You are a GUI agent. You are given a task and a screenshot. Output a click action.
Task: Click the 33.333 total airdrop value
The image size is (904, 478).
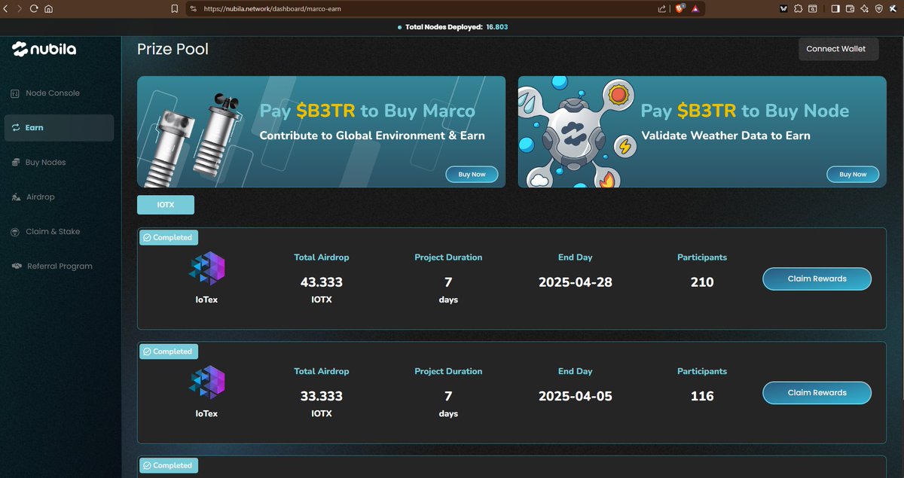point(322,396)
